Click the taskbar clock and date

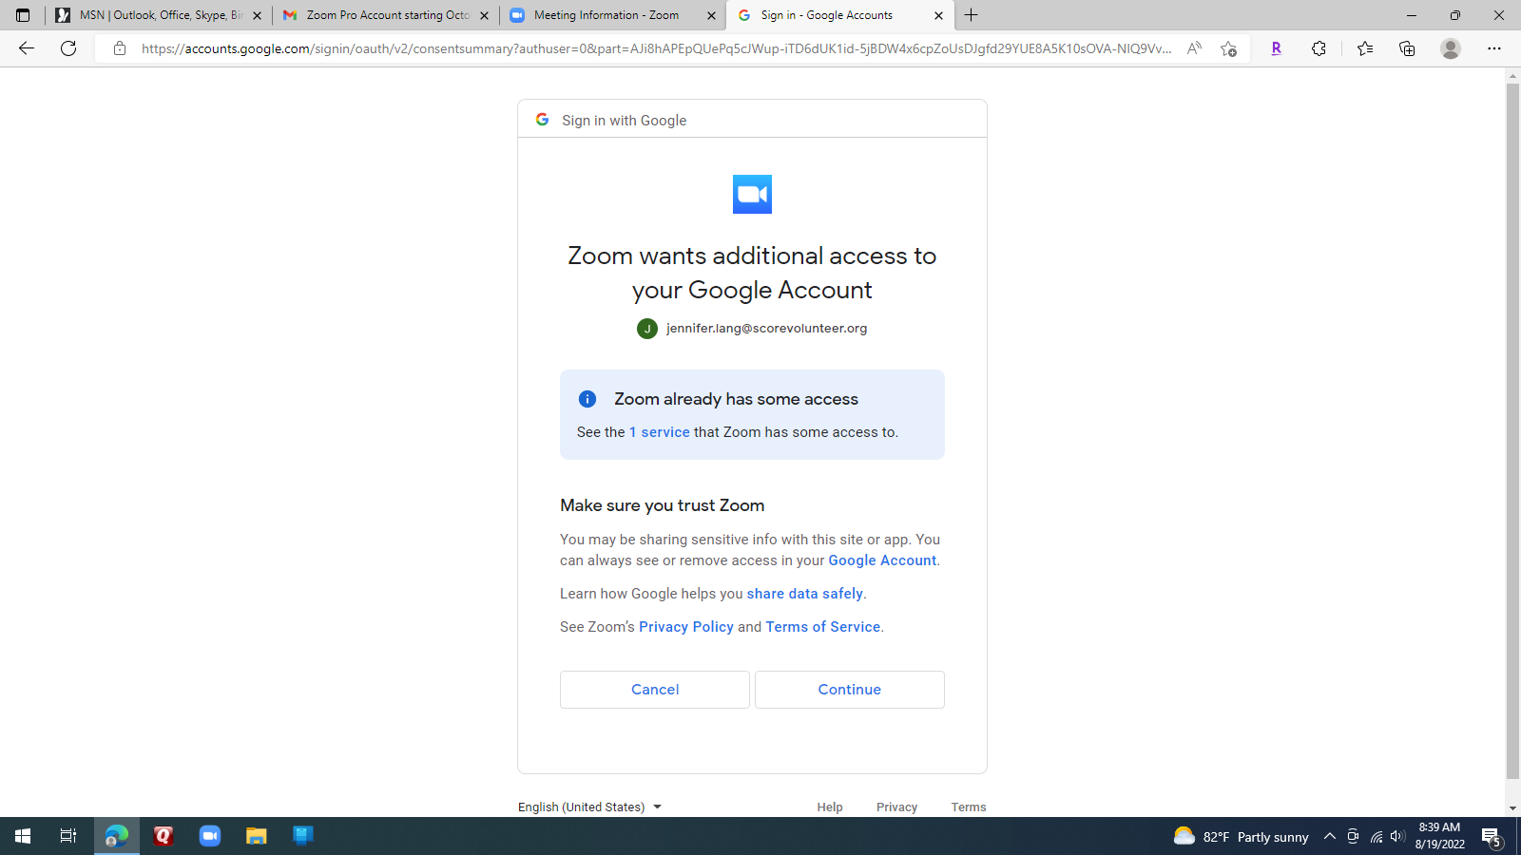click(x=1439, y=836)
